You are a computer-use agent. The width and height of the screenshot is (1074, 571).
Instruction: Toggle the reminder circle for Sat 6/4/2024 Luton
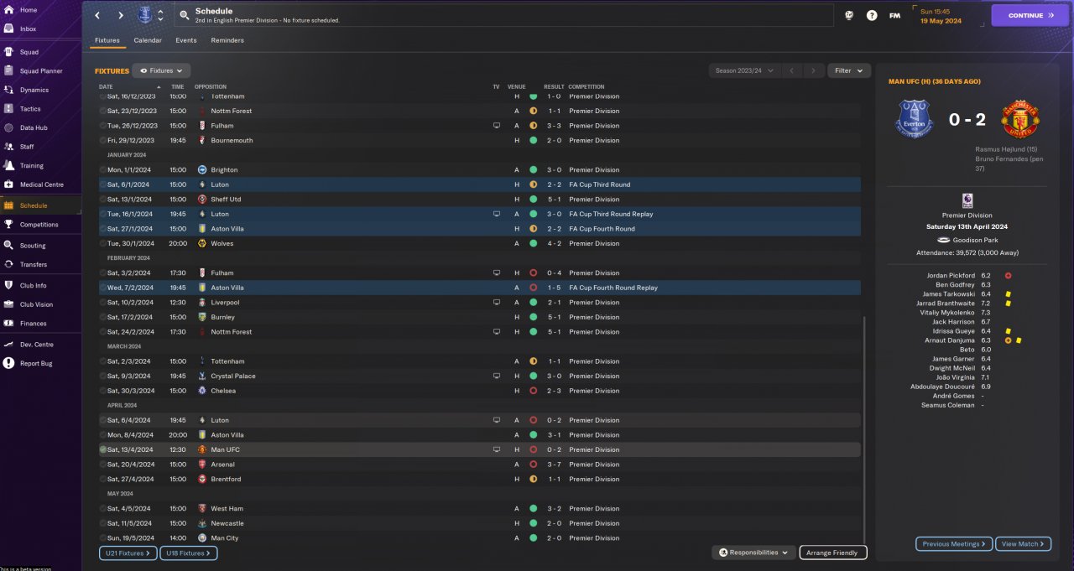tap(103, 420)
